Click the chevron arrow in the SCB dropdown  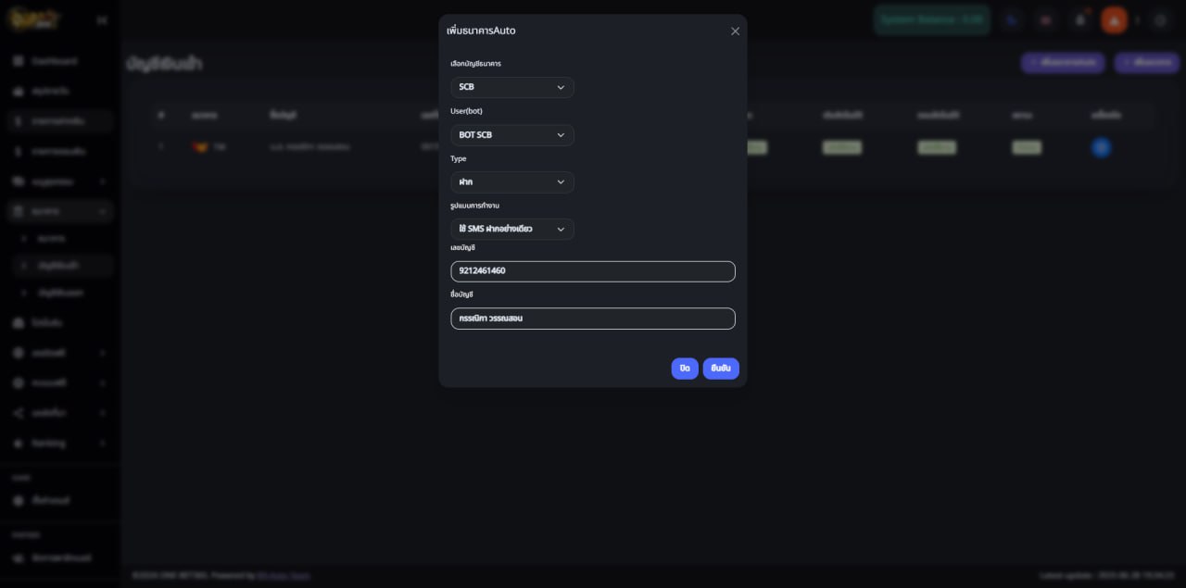point(561,88)
